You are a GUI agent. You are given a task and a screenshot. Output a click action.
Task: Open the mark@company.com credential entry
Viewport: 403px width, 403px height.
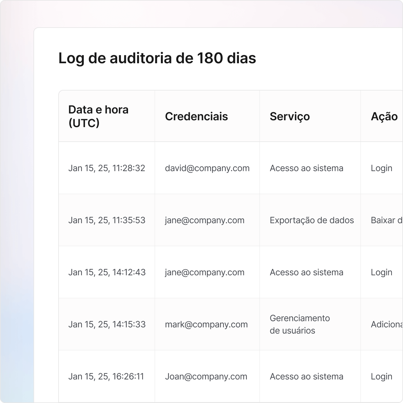point(206,324)
